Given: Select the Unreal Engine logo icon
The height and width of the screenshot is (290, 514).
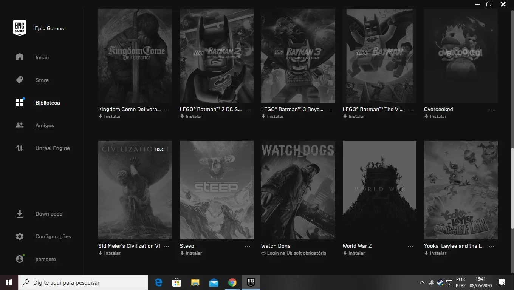Looking at the screenshot, I should click(x=20, y=148).
